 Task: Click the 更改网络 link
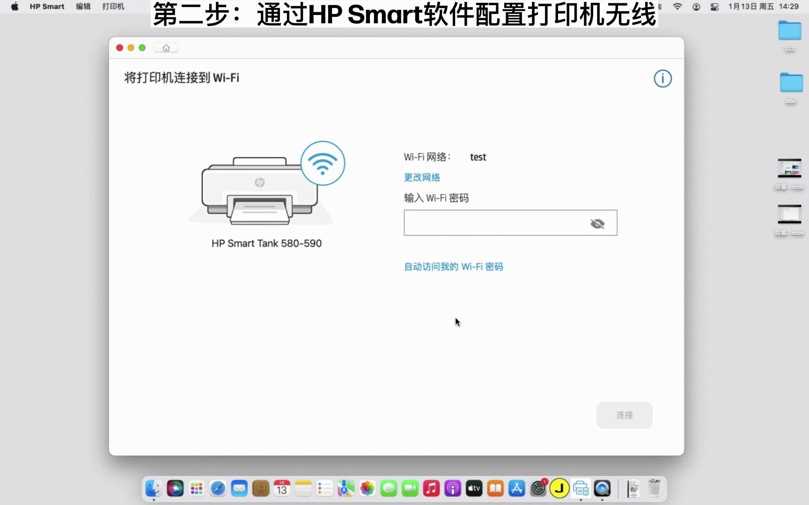click(422, 177)
